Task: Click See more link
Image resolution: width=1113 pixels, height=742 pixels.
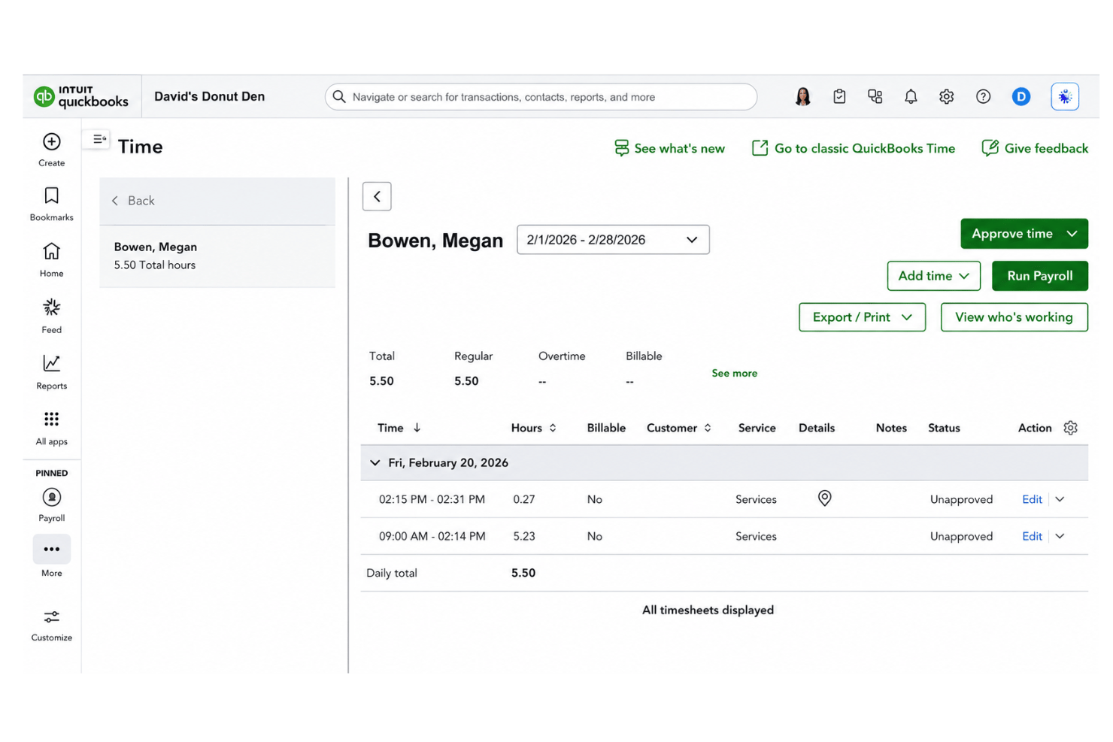Action: coord(735,373)
